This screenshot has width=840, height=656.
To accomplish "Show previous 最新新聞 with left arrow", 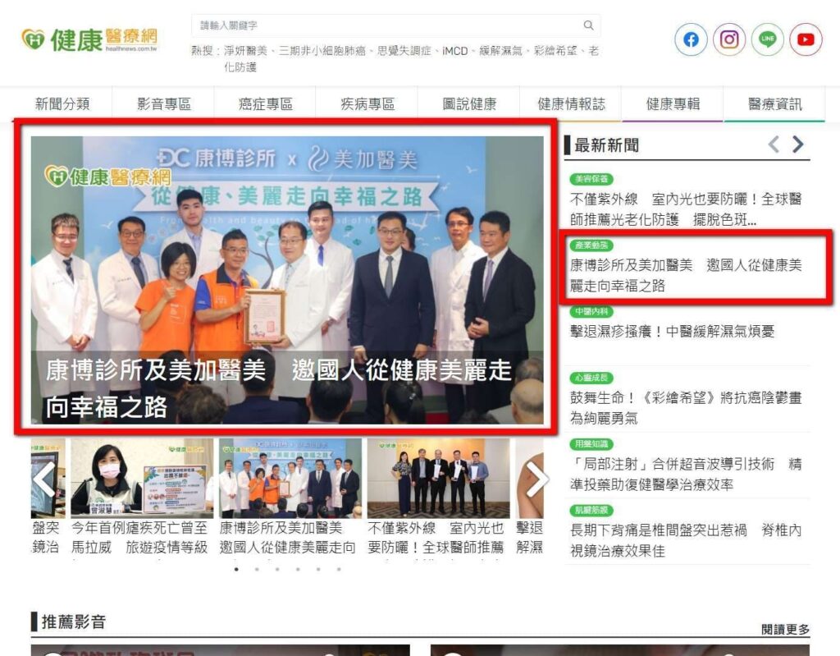I will (x=773, y=145).
